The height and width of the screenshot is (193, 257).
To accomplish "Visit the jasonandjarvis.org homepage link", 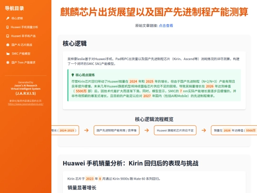I will [26, 104].
